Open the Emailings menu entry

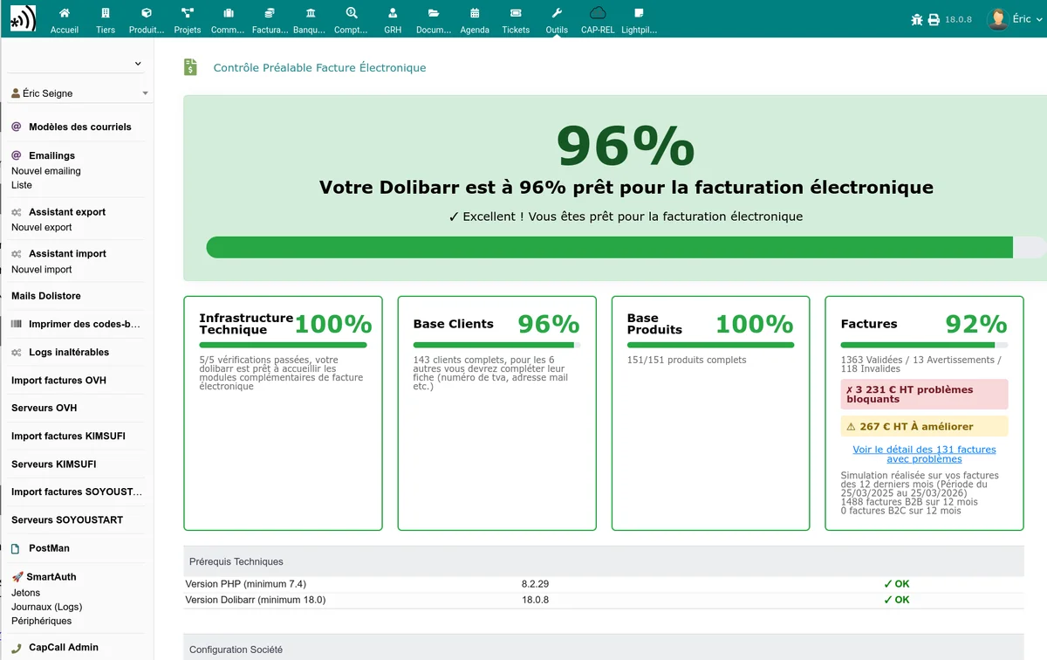[51, 155]
